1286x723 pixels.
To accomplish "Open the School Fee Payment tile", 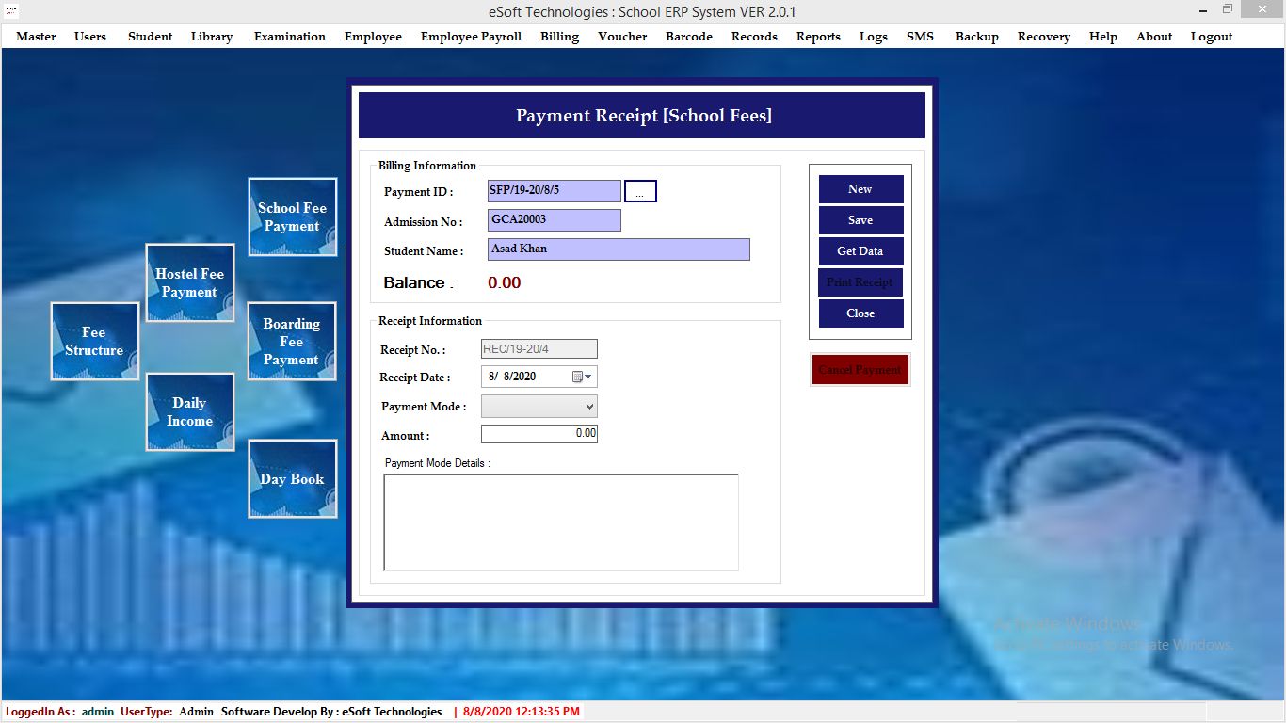I will pyautogui.click(x=292, y=217).
